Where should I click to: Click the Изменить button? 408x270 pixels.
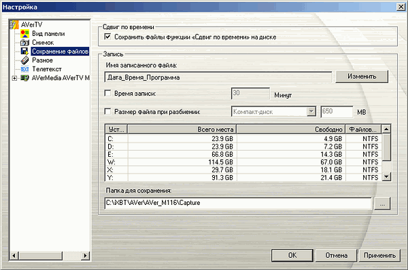point(362,77)
